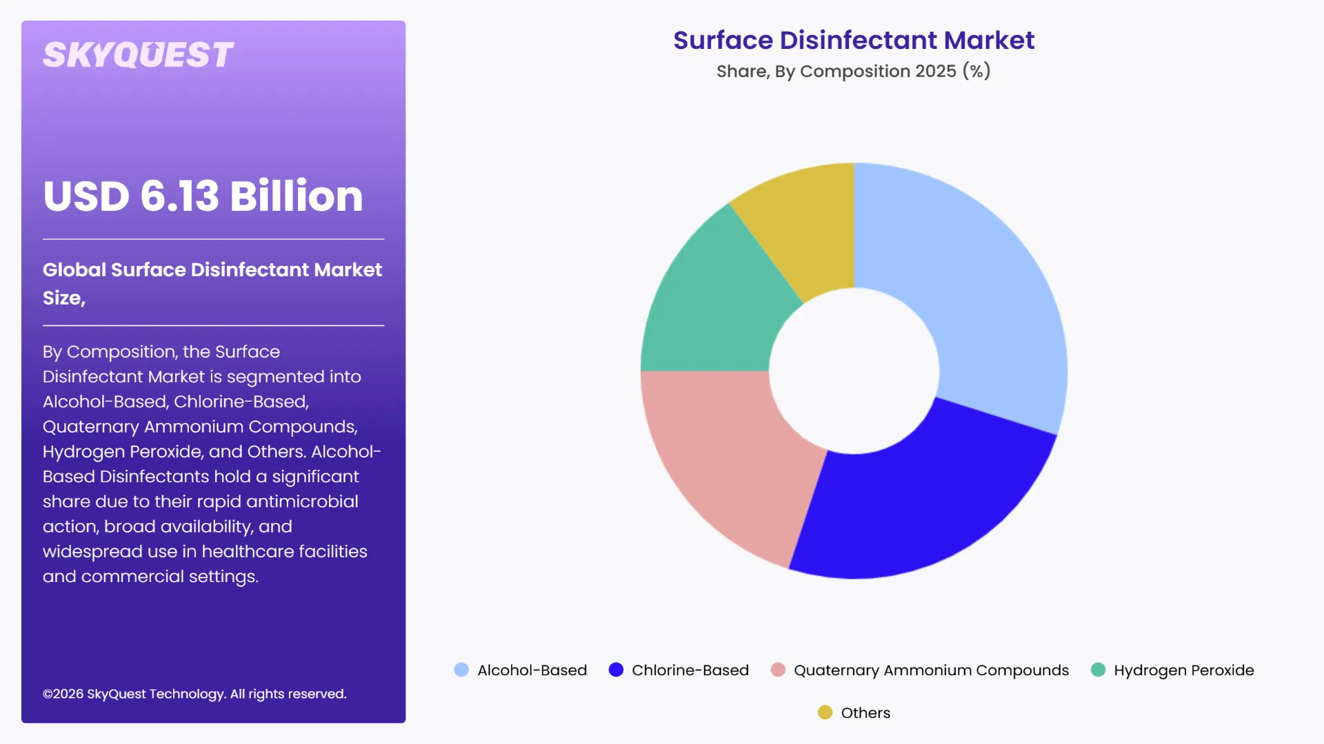Viewport: 1324px width, 744px height.
Task: Click the subtitle Share, By Composition 2025 (%)
Action: pos(854,71)
